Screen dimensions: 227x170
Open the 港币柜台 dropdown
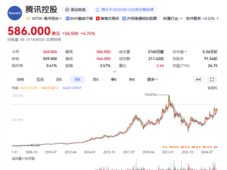[53, 19]
